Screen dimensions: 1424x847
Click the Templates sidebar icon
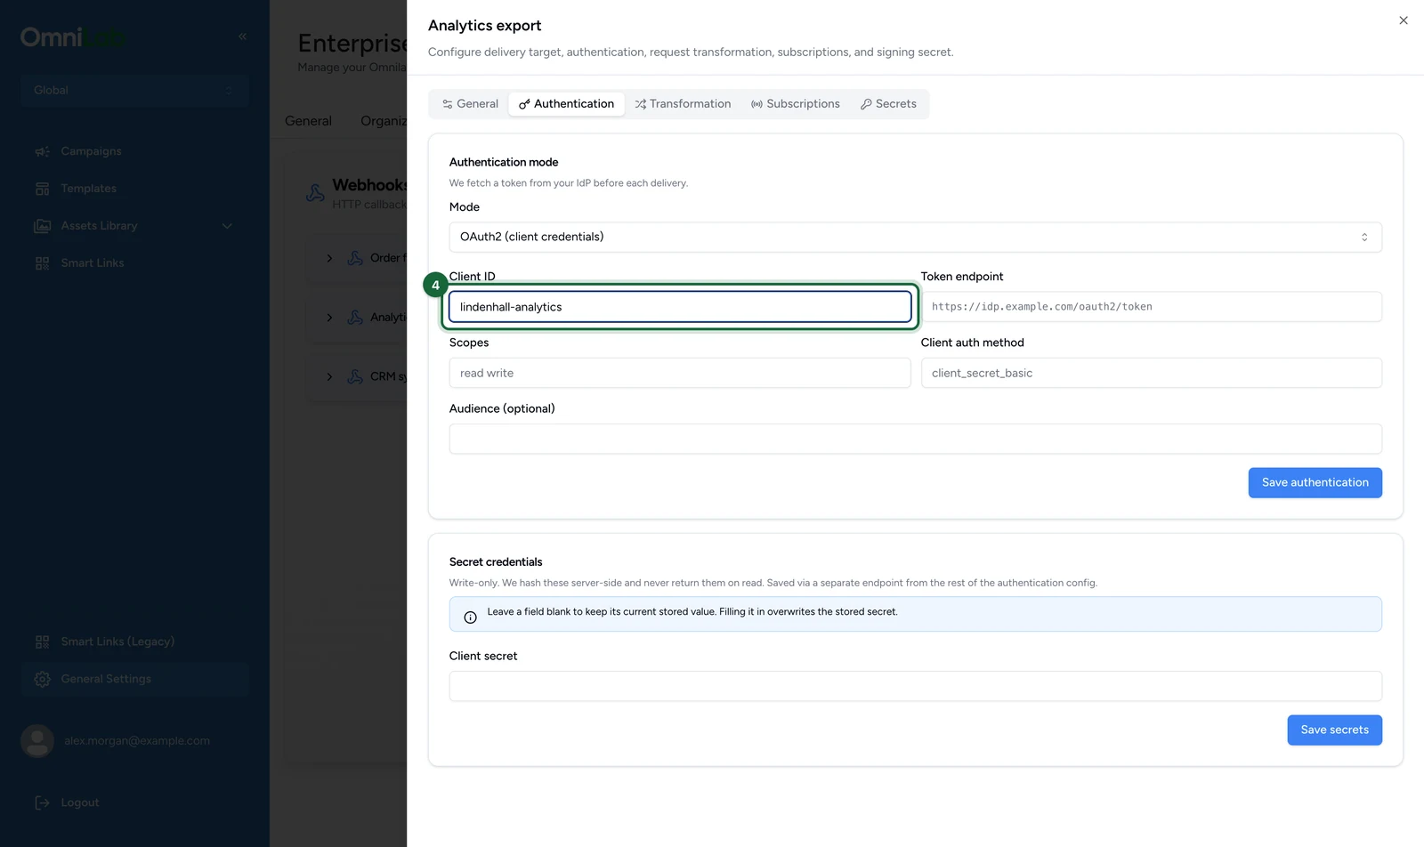coord(42,189)
